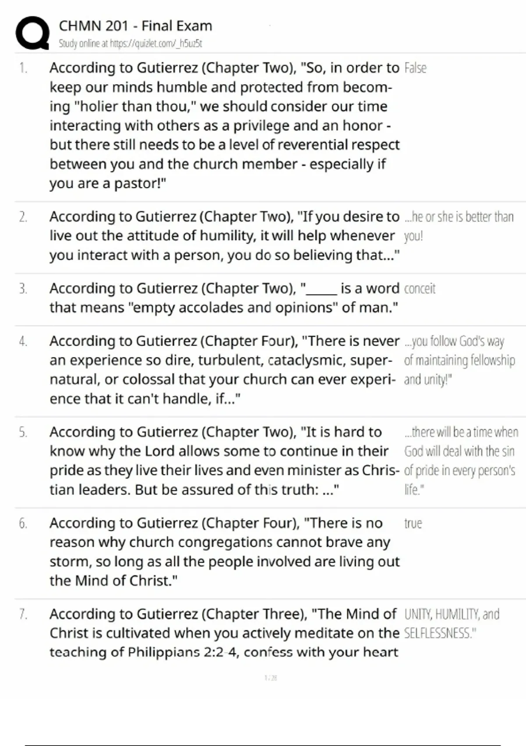Select question 5 text about pride
Screen dimensions: 526x746
point(224,461)
